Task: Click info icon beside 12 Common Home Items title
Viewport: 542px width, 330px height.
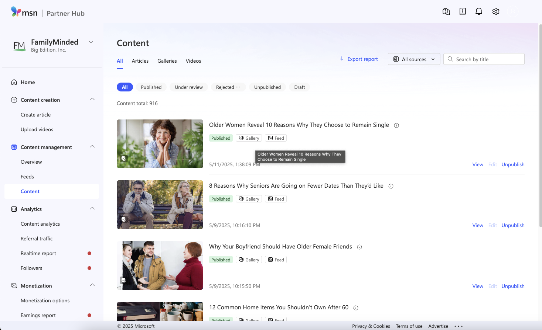Action: pos(356,308)
